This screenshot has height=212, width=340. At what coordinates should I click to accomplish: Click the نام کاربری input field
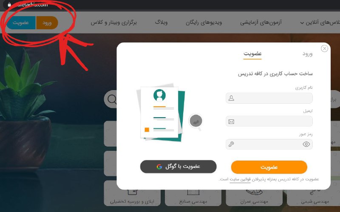pos(269,98)
